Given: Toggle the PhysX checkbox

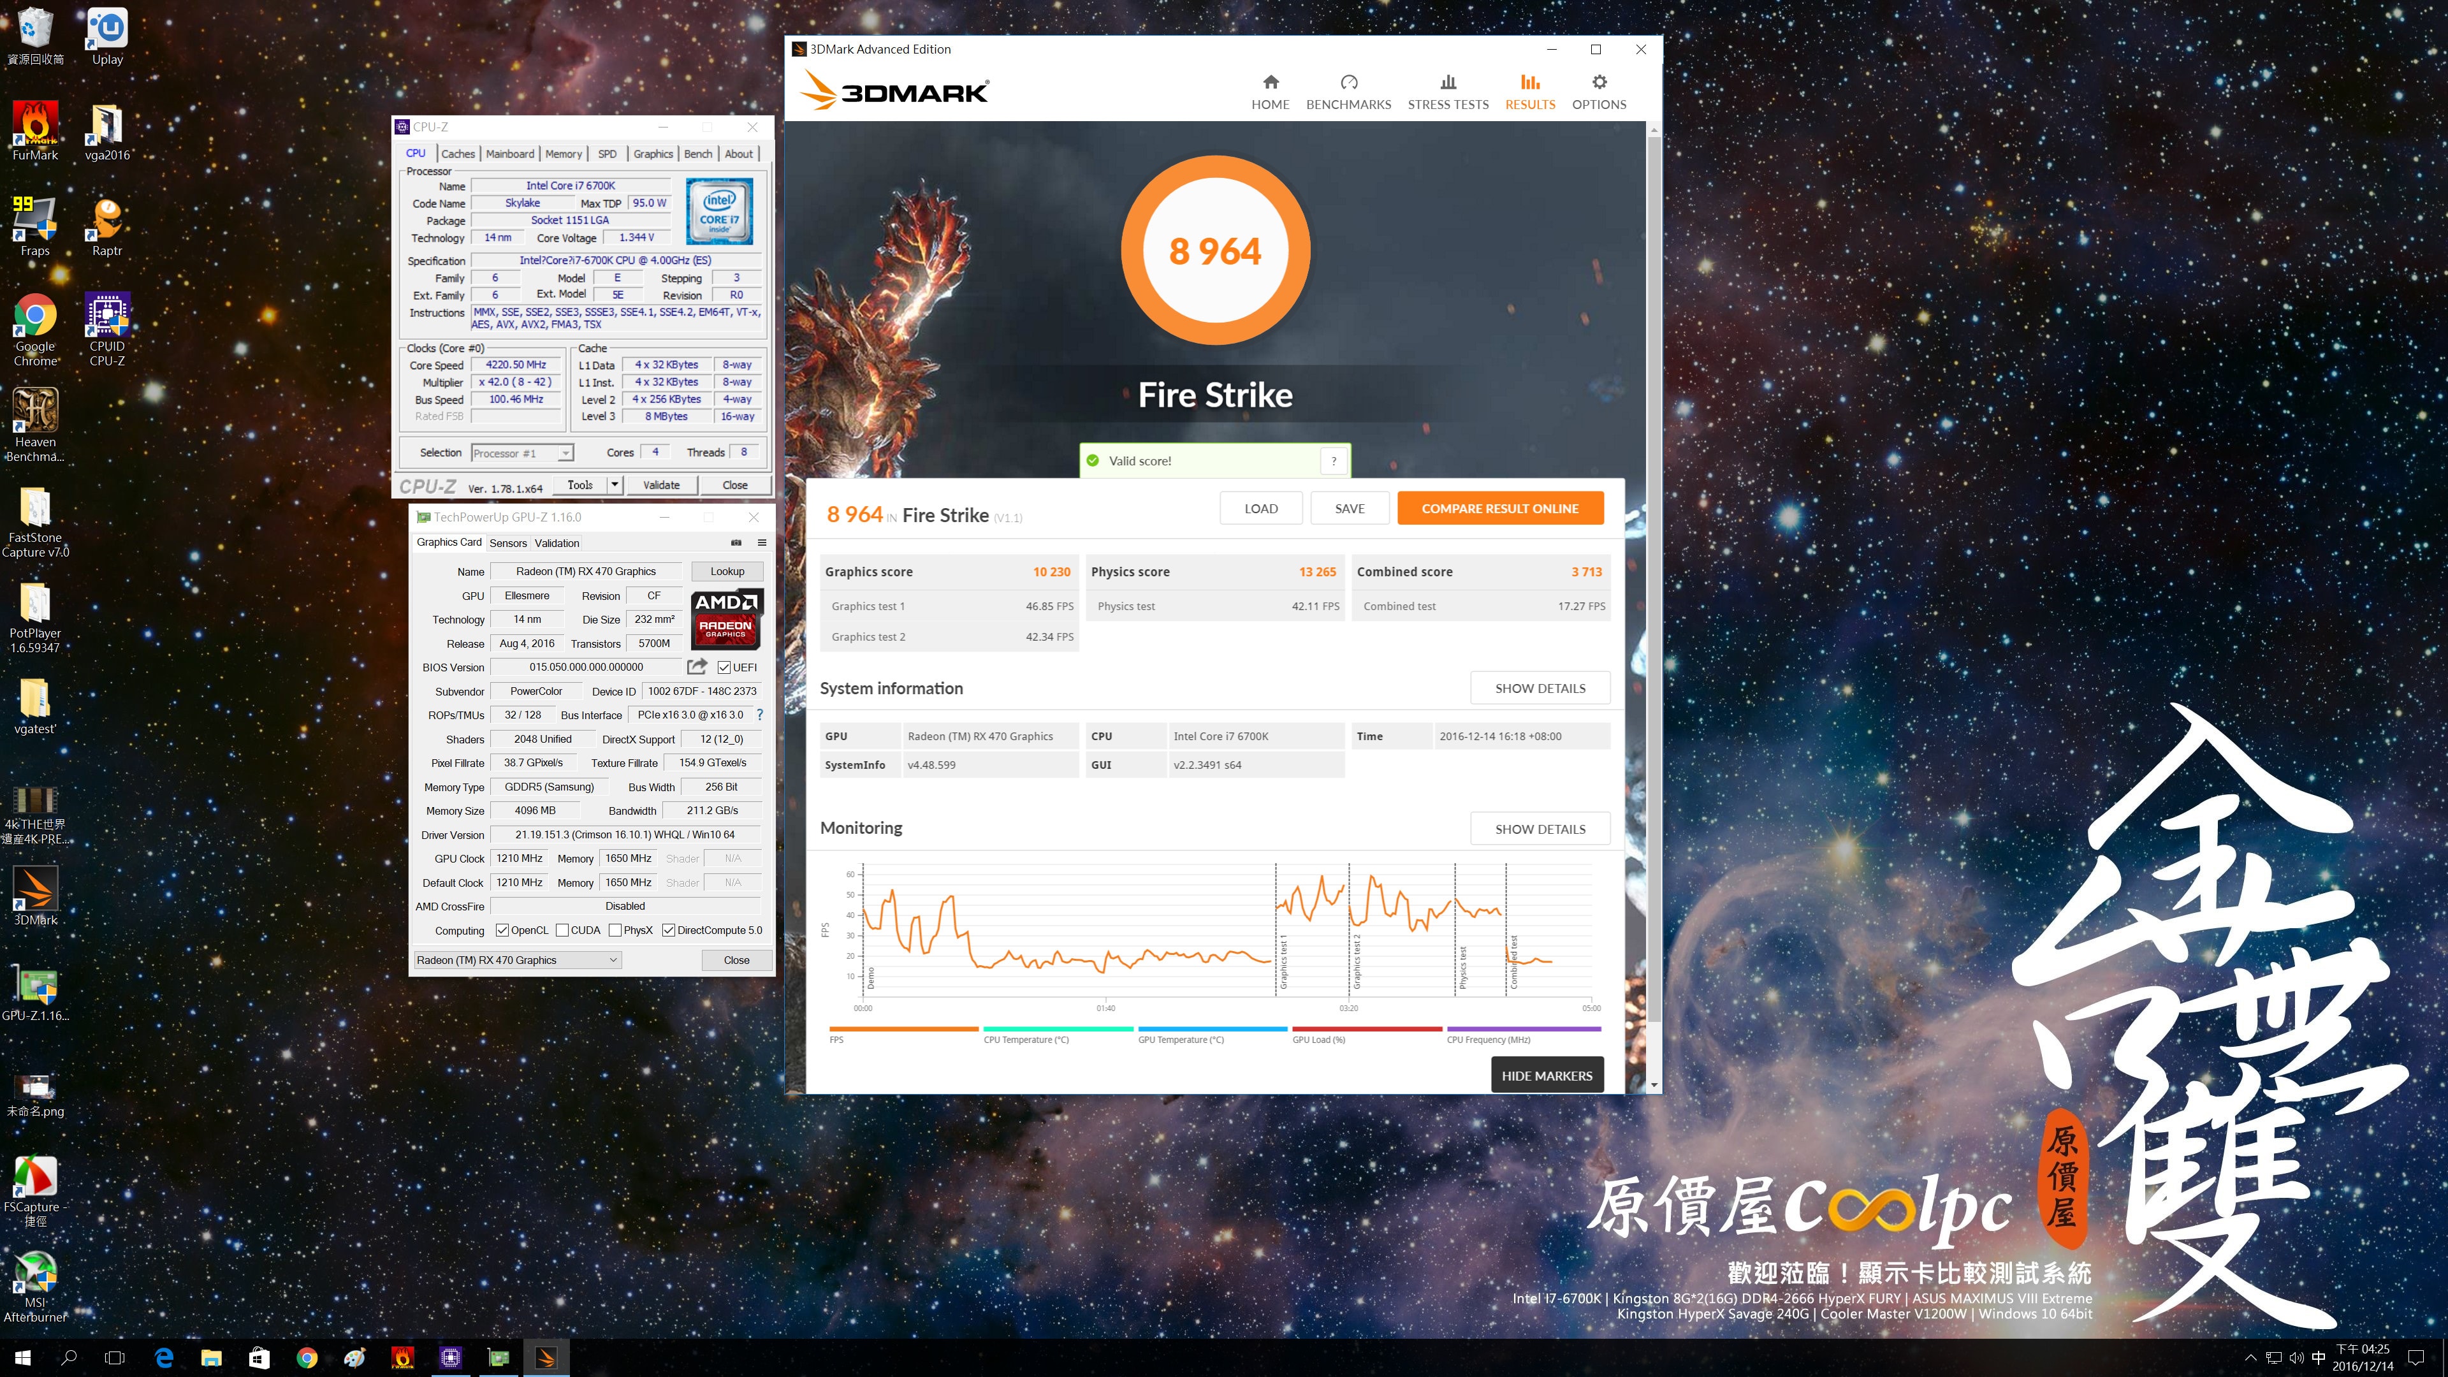Looking at the screenshot, I should click(615, 930).
